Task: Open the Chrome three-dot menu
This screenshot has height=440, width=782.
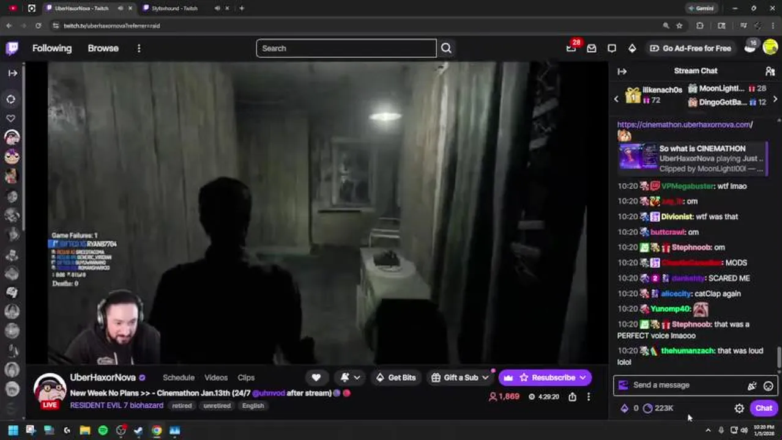Action: [x=773, y=26]
